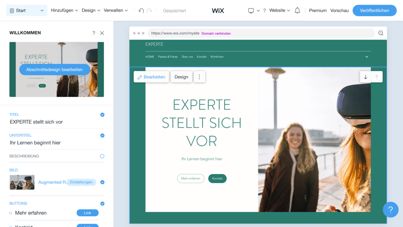Click the Mehr erfahren button in preview

click(191, 179)
